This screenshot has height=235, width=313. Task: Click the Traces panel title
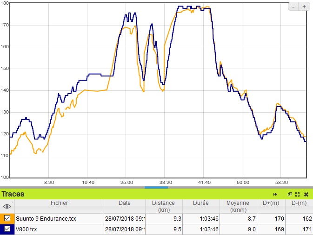coord(13,194)
